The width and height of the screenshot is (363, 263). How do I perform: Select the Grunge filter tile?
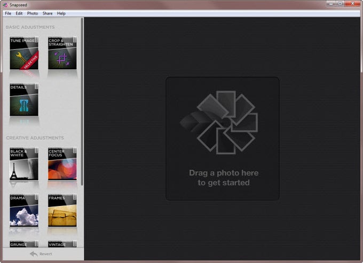(24, 244)
